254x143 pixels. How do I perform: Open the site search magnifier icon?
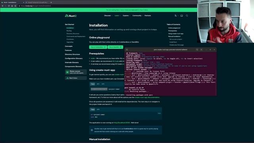[x=187, y=15]
